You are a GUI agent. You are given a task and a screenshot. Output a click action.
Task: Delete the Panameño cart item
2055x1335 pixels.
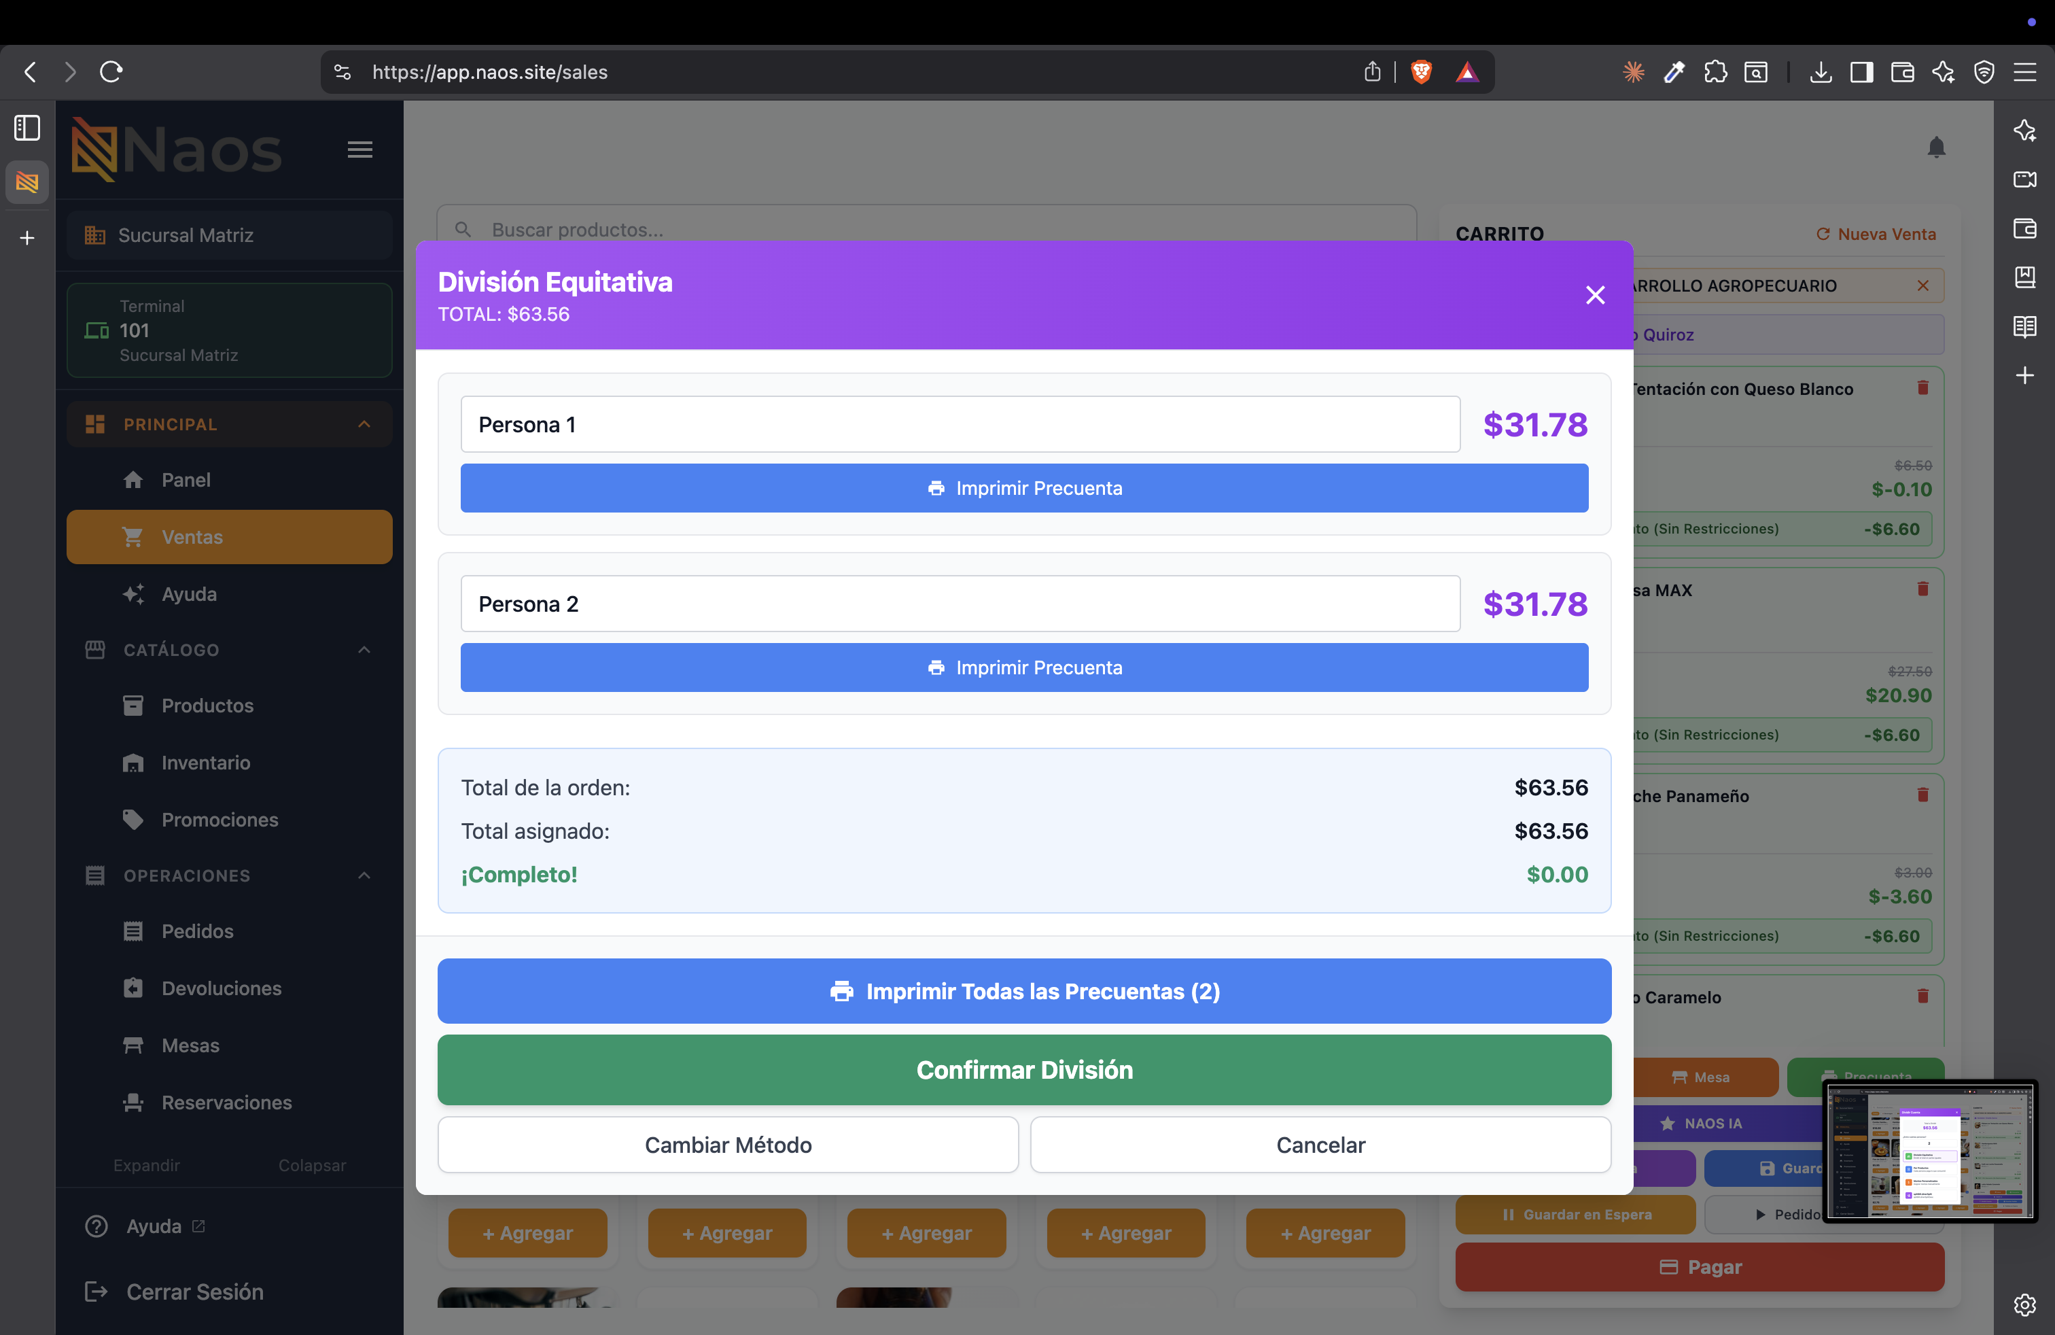tap(1923, 795)
